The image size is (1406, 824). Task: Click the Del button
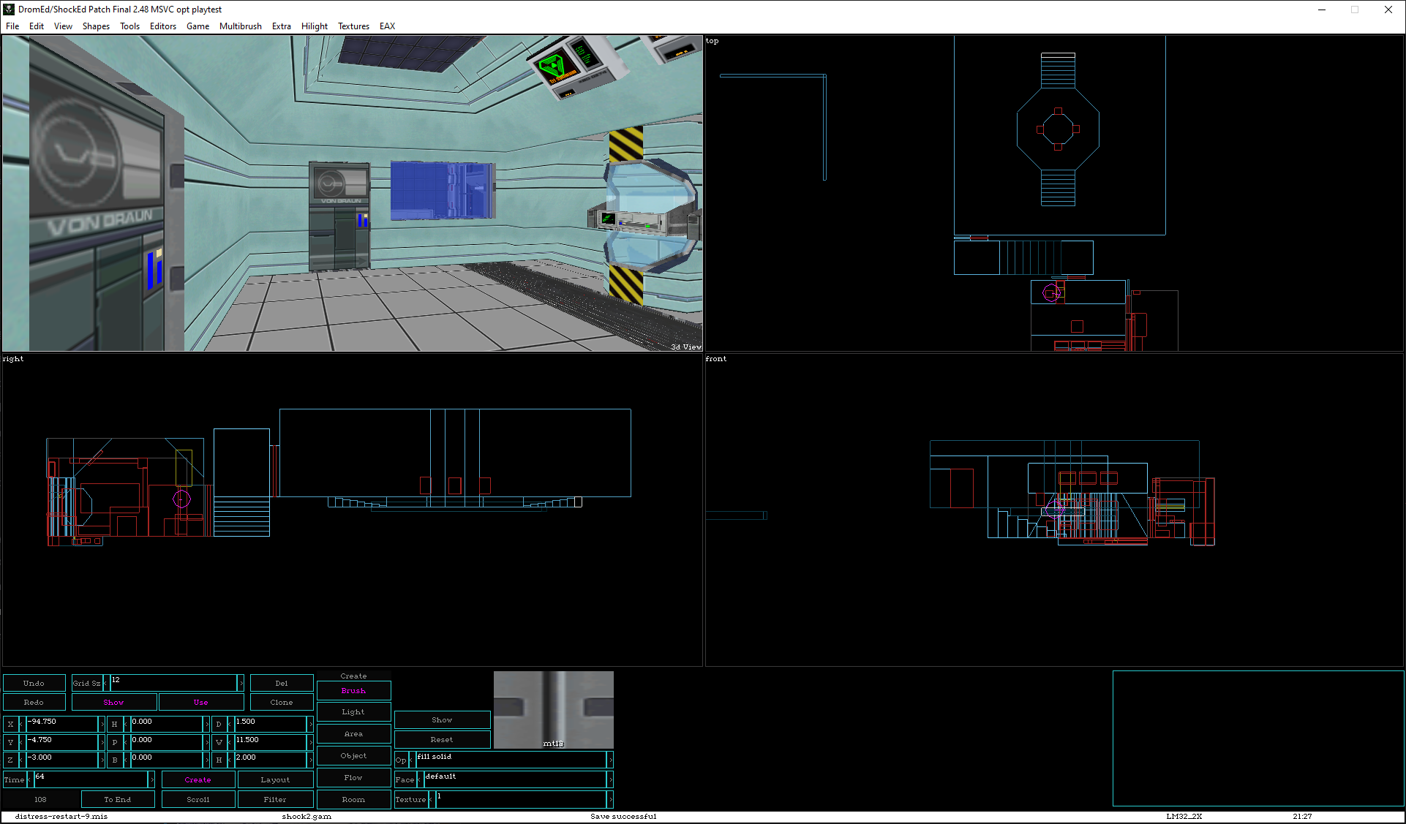pyautogui.click(x=282, y=683)
